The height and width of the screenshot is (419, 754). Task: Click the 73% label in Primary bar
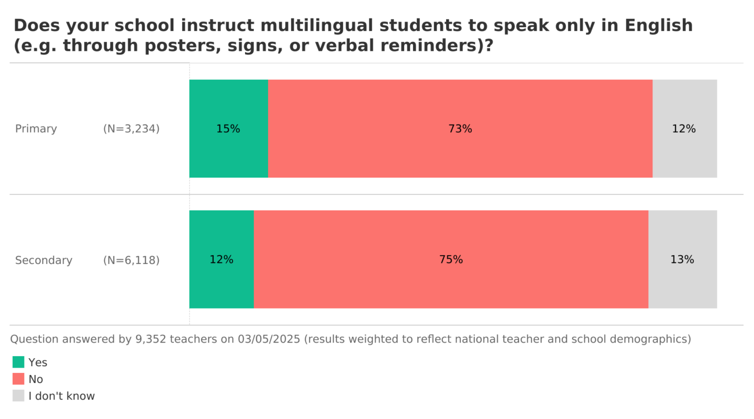[460, 129]
